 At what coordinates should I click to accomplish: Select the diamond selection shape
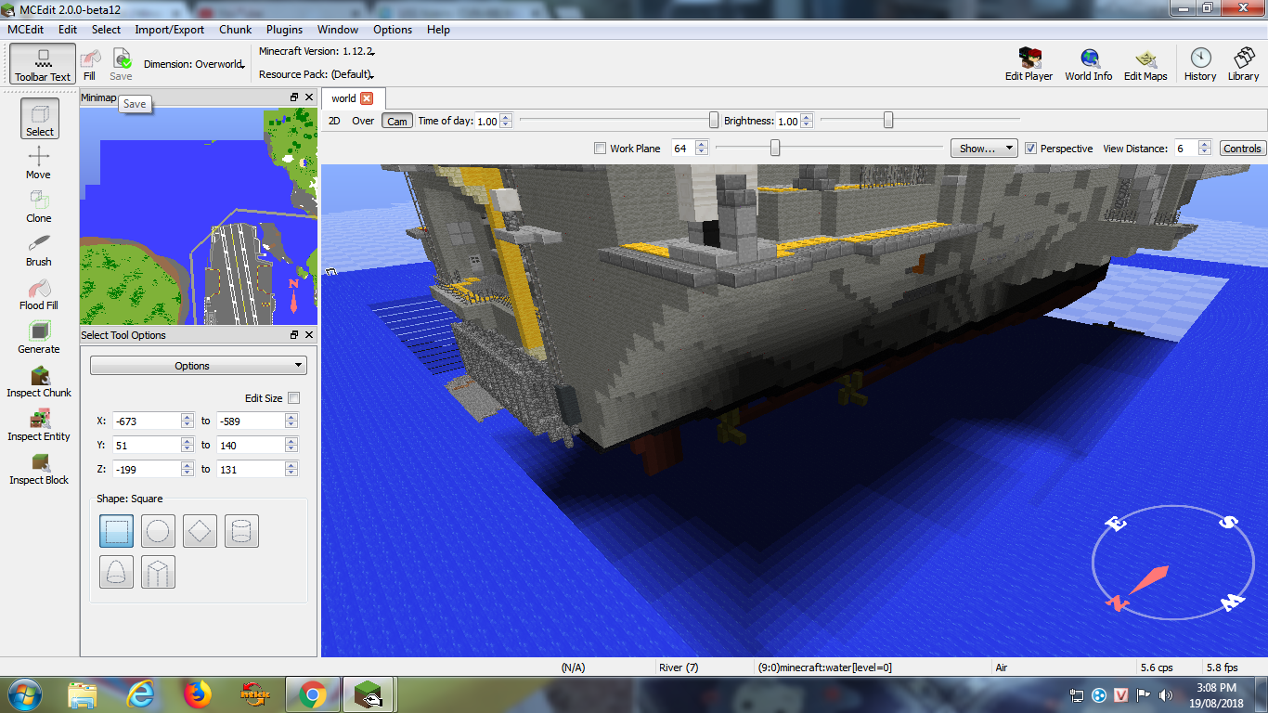click(201, 531)
